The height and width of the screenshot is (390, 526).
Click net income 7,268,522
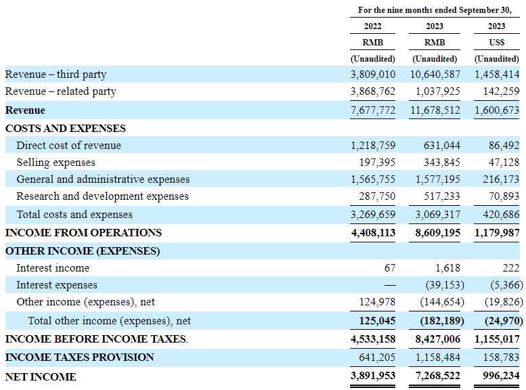pyautogui.click(x=438, y=376)
